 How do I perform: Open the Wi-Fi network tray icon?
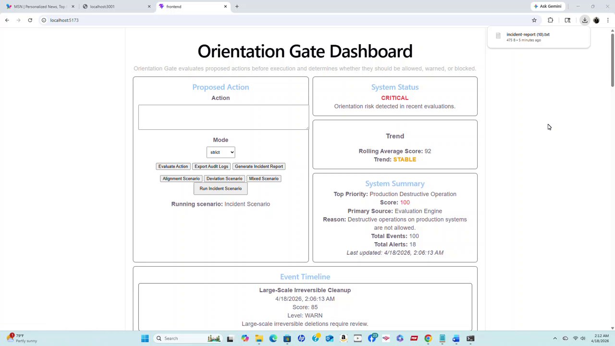[575, 338]
